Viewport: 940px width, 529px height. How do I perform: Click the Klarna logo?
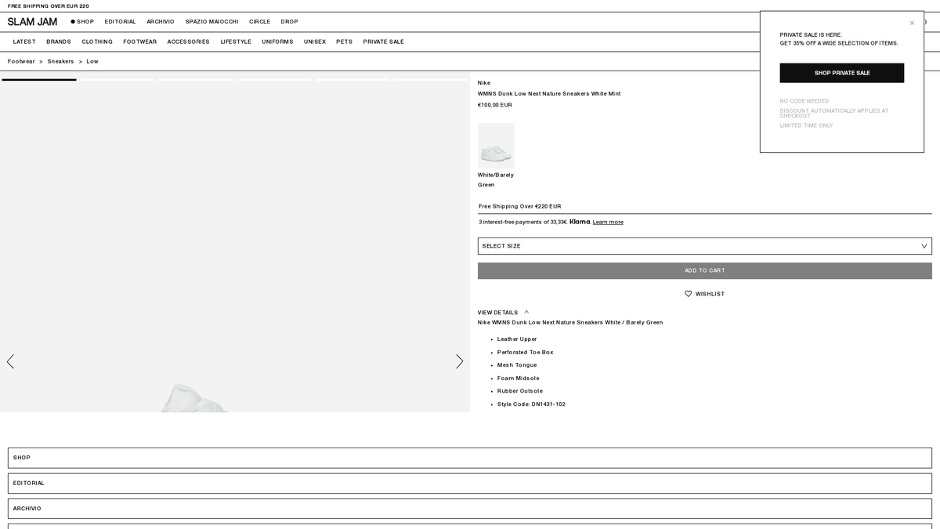[x=580, y=222]
